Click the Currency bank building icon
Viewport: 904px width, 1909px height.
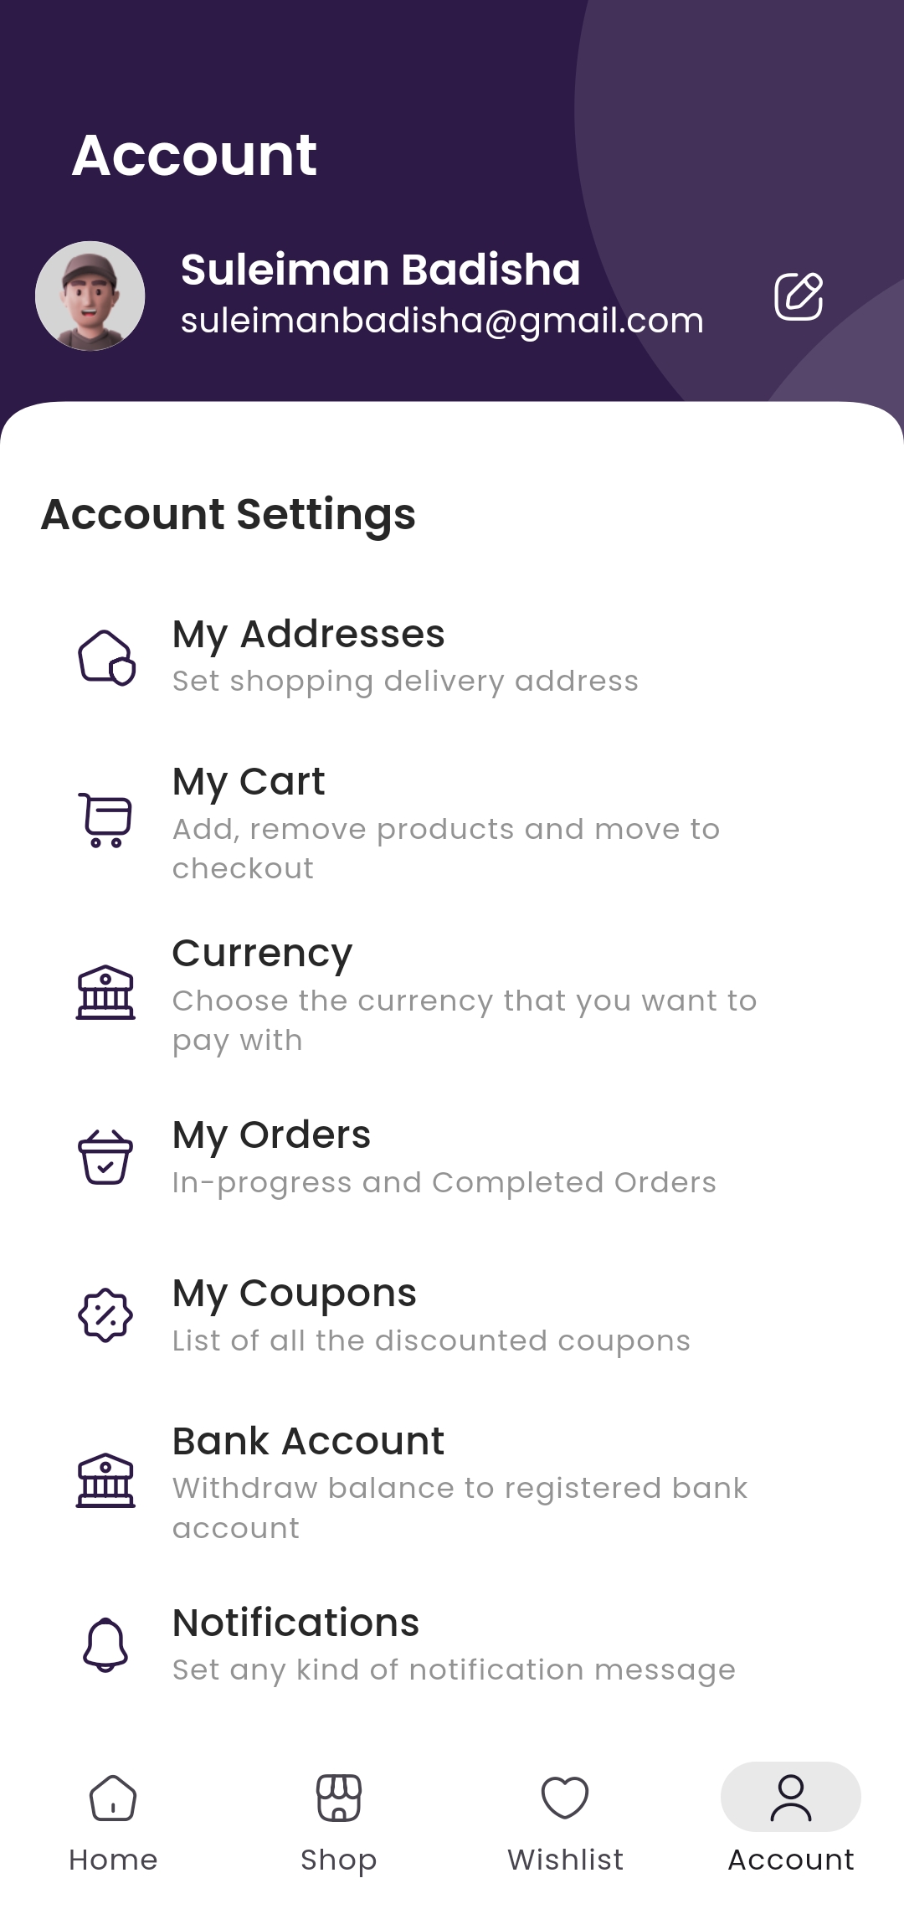(x=105, y=992)
